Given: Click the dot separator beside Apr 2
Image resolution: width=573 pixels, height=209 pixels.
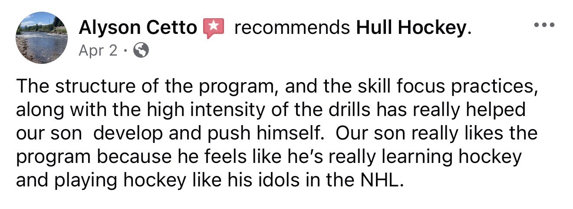Looking at the screenshot, I should [x=125, y=51].
